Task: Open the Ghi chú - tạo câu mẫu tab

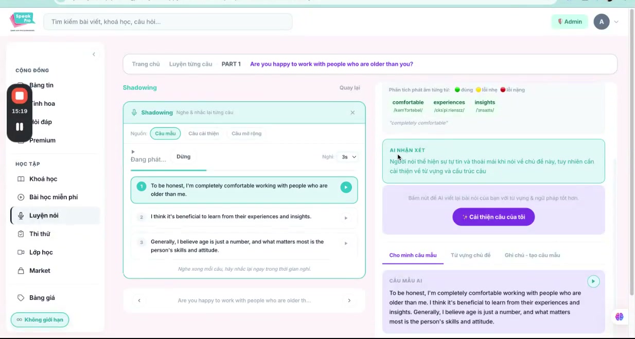Action: pyautogui.click(x=532, y=255)
